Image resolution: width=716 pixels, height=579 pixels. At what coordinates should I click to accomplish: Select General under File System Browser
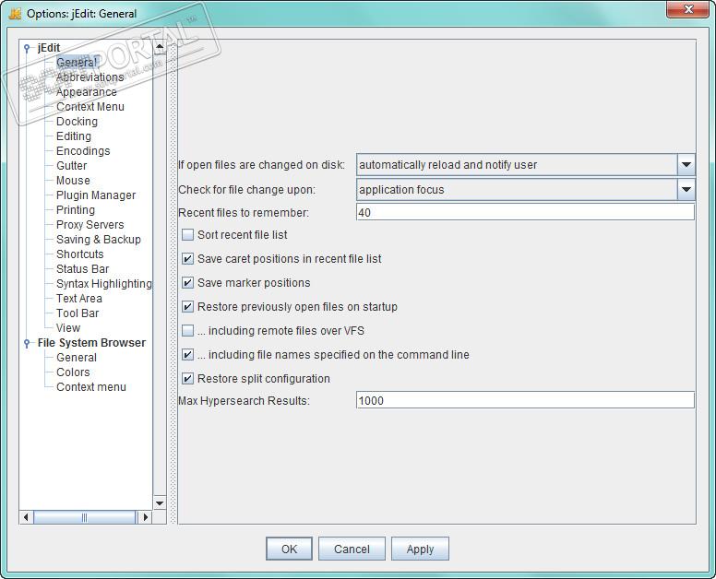pos(77,357)
